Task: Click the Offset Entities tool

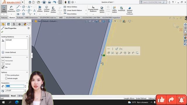Action: tap(53, 10)
